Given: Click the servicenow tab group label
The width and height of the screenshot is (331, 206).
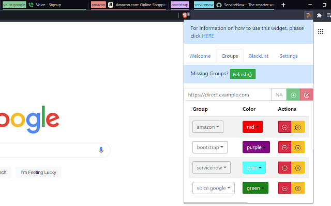Looking at the screenshot, I should pos(204,5).
